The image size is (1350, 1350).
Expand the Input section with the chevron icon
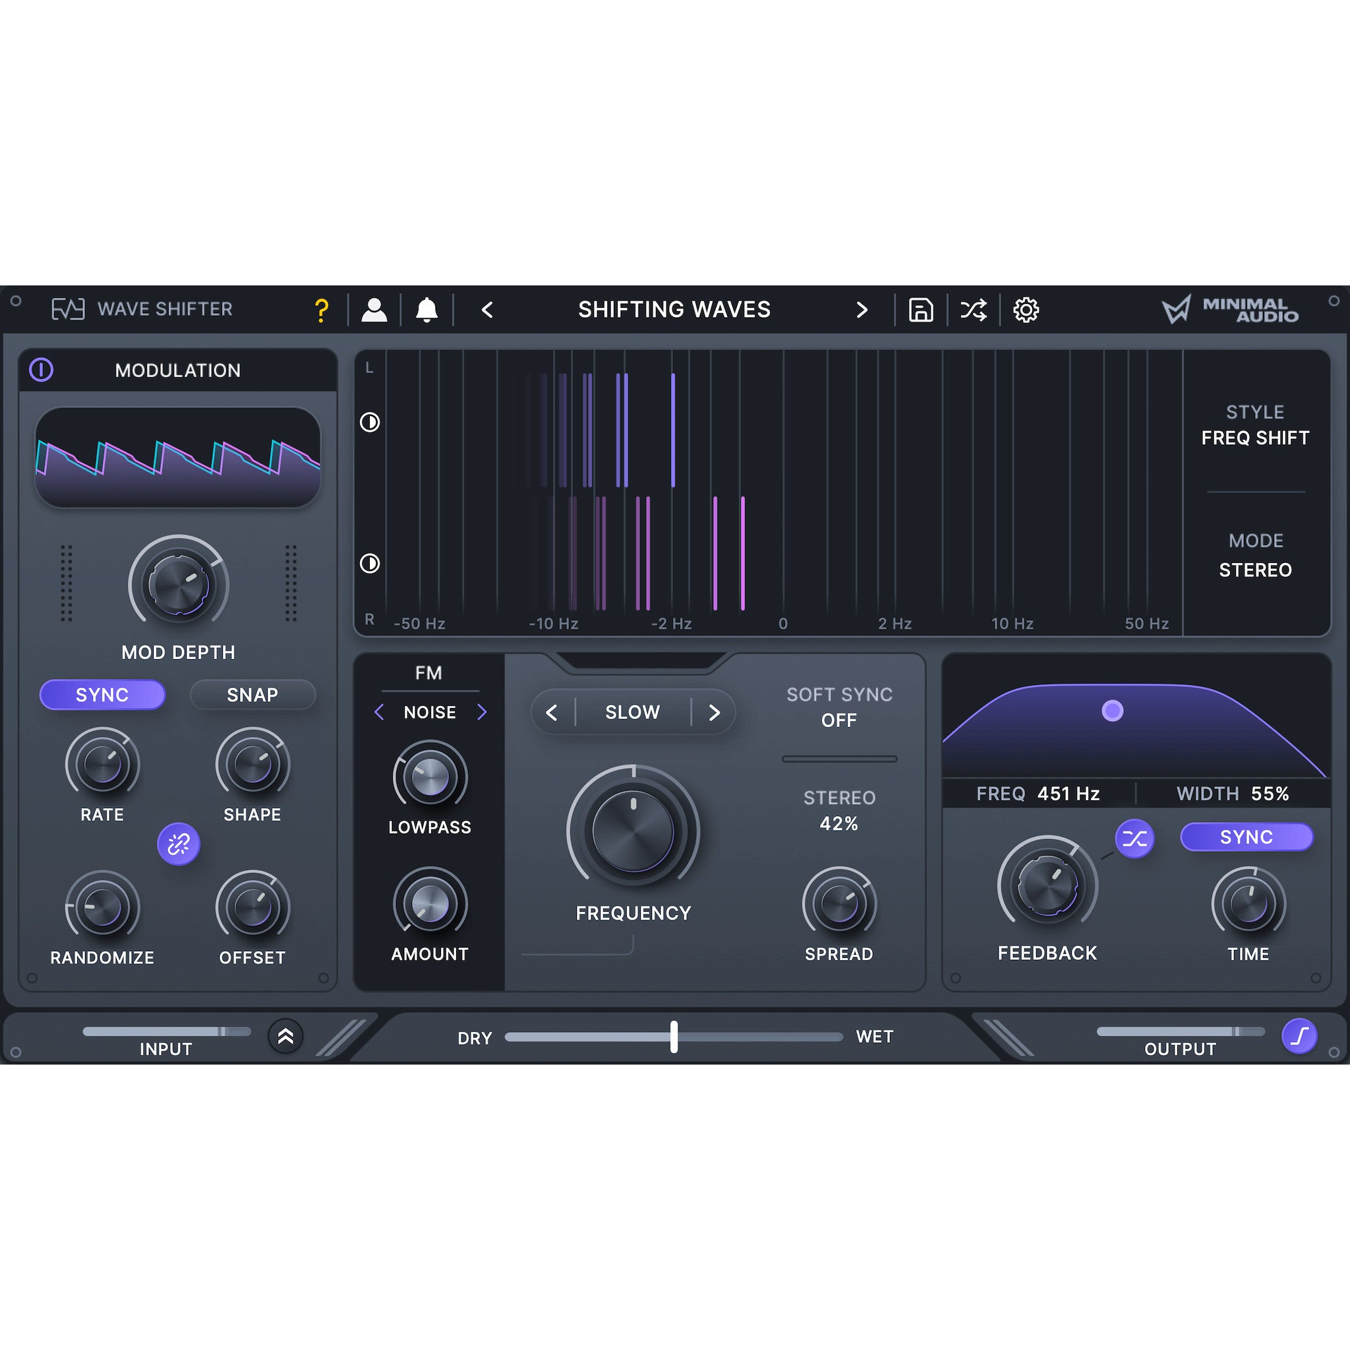285,1037
